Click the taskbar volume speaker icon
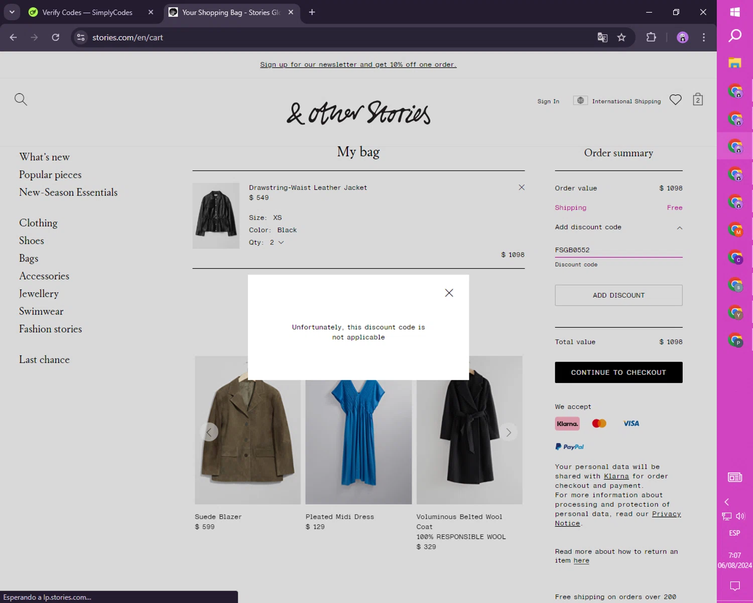The width and height of the screenshot is (753, 603). [740, 516]
